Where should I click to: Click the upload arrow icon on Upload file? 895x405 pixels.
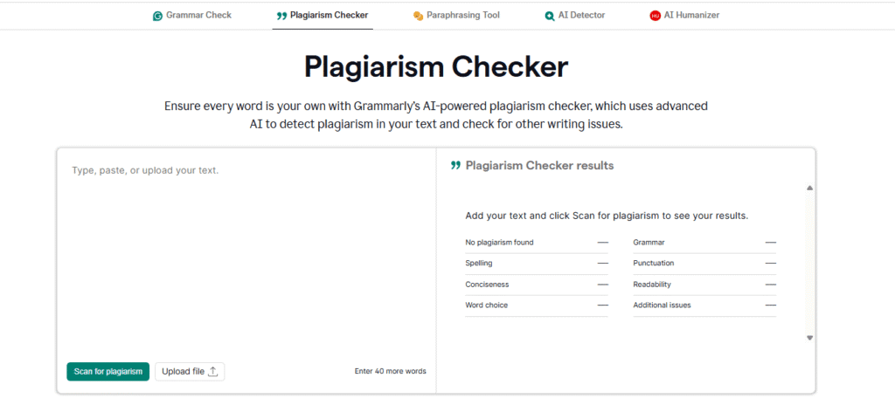[213, 372]
